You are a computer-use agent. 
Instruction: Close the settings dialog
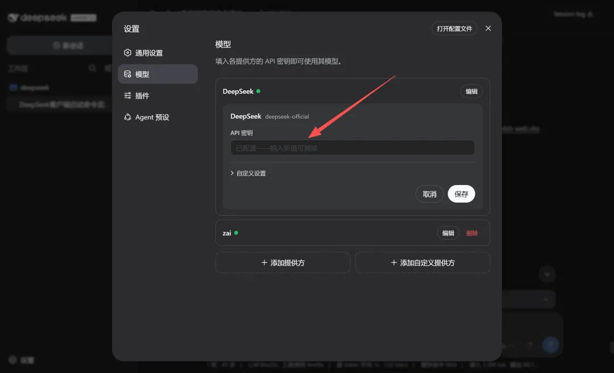point(488,28)
